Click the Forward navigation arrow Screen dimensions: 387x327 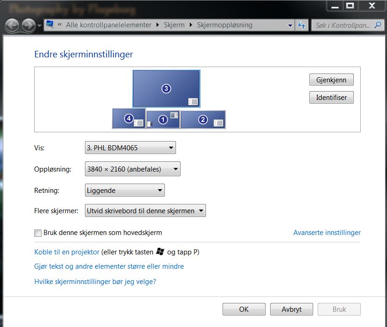(x=29, y=25)
